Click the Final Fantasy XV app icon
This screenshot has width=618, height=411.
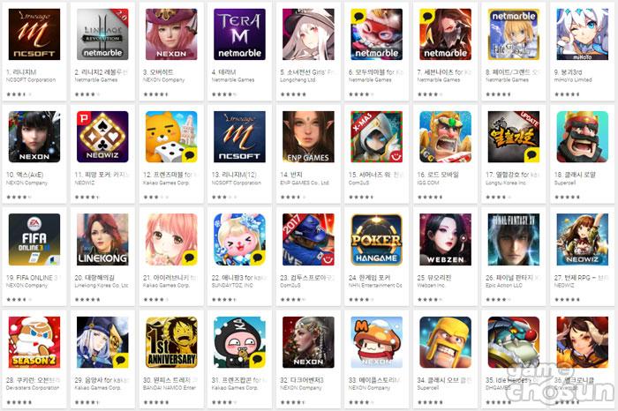coord(514,239)
